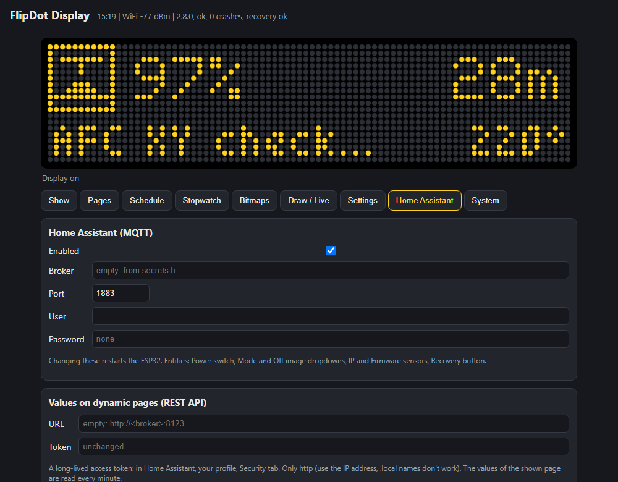Screen dimensions: 618x482
Task: Disable the MQTT Enabled checkbox
Action: [x=331, y=251]
